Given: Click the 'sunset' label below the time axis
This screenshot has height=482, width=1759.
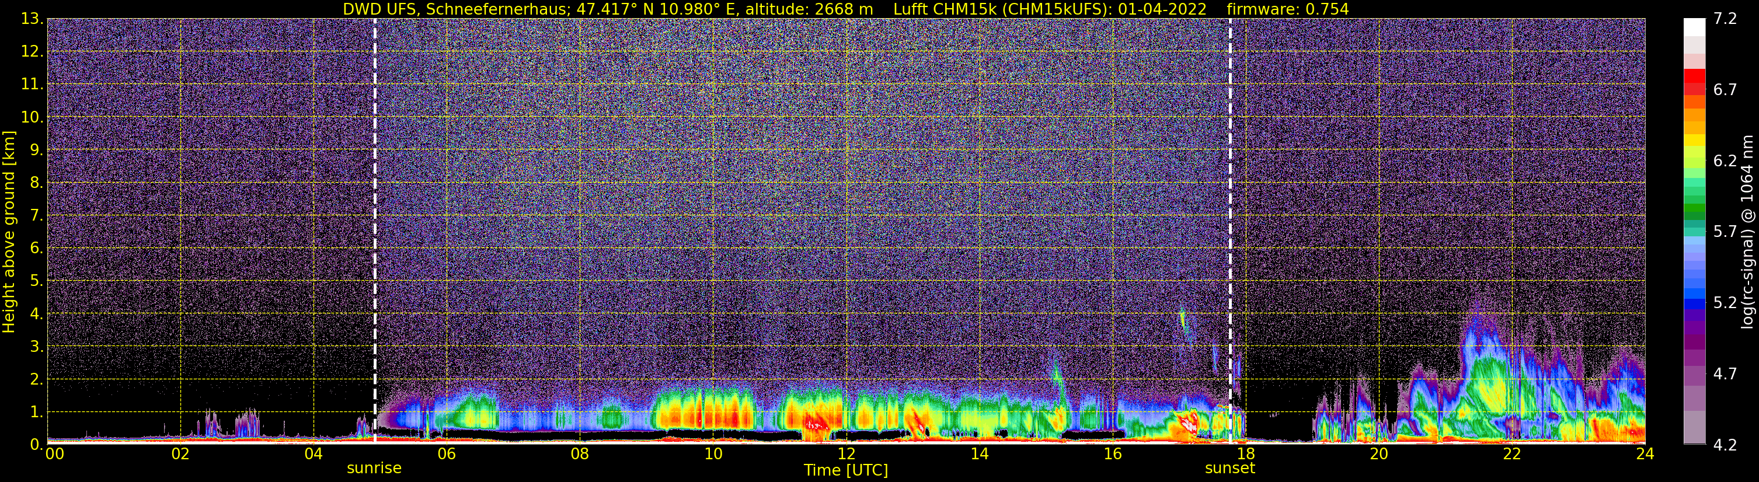Looking at the screenshot, I should (x=1230, y=469).
